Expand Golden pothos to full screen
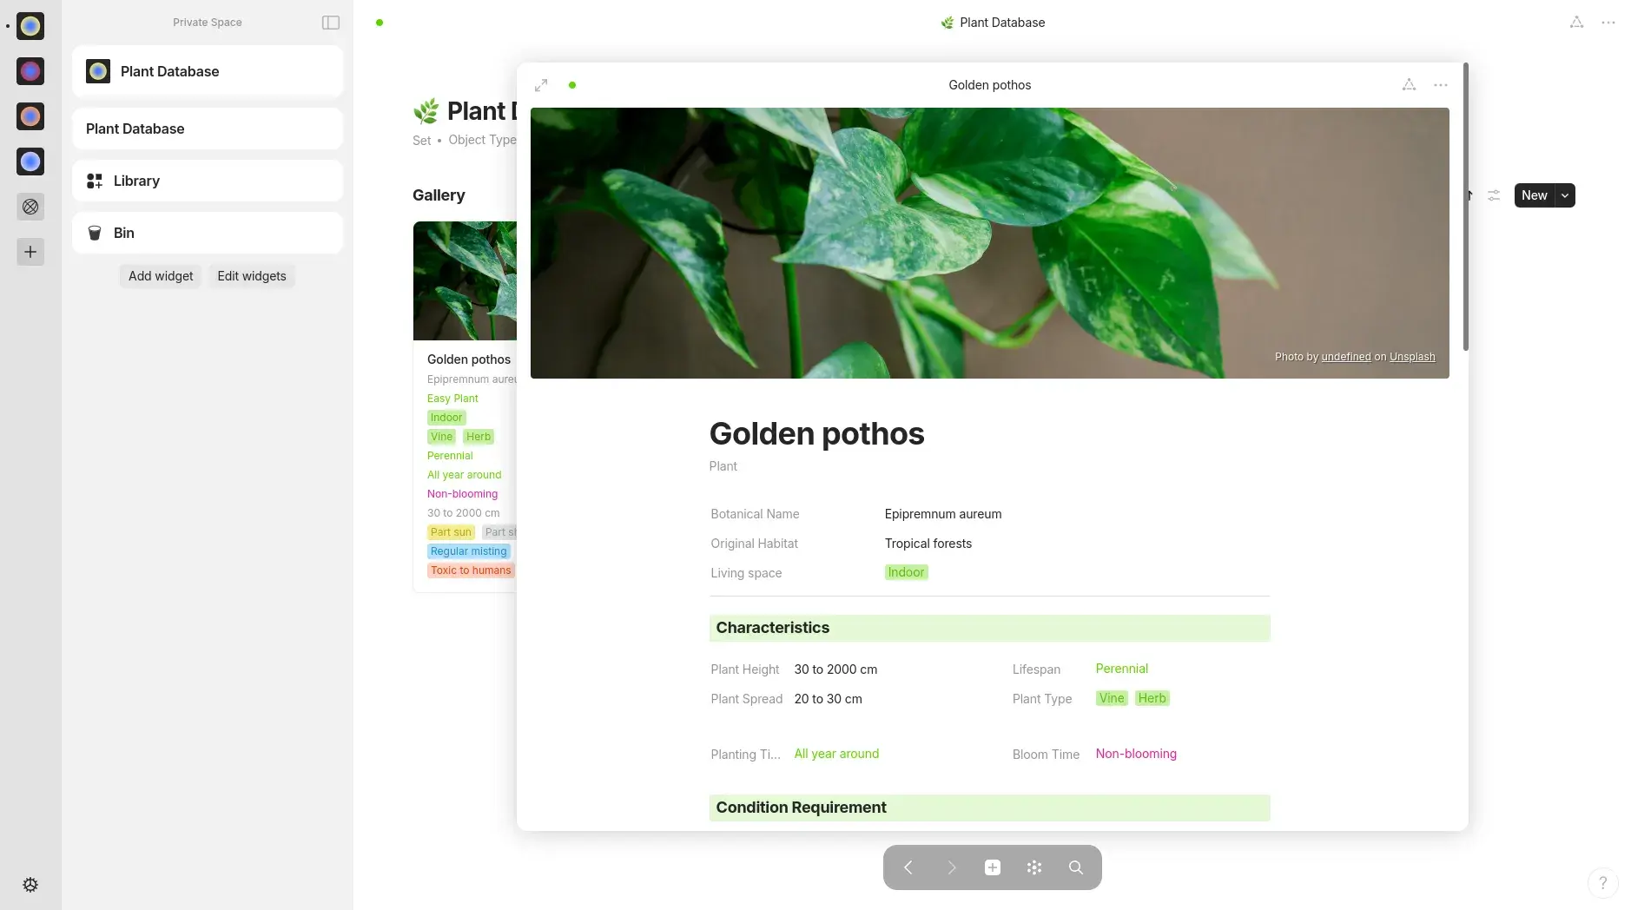The image size is (1631, 910). 541,85
